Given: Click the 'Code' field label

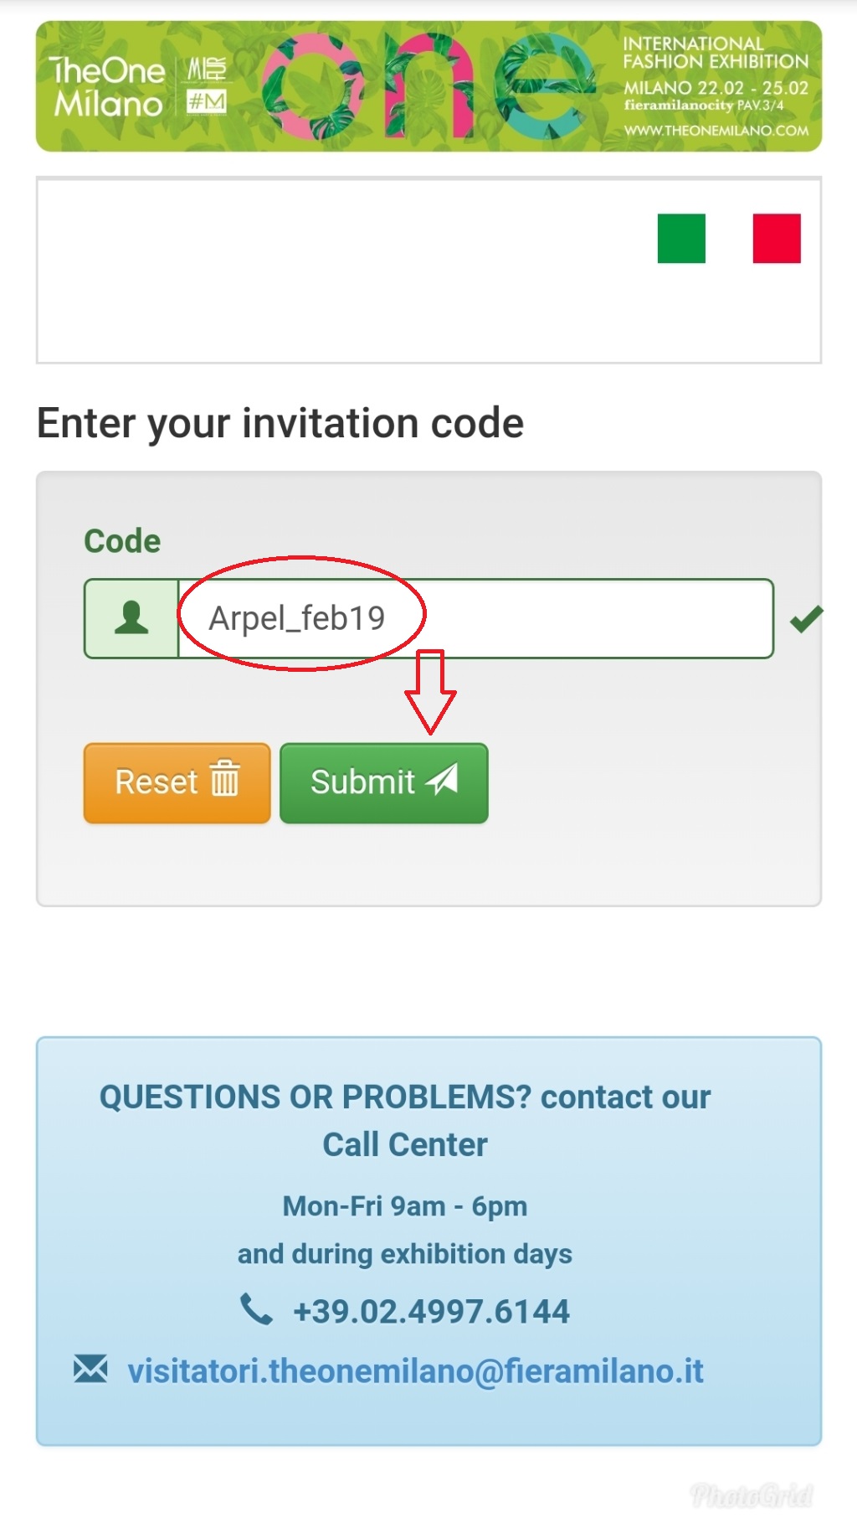Looking at the screenshot, I should coord(122,541).
